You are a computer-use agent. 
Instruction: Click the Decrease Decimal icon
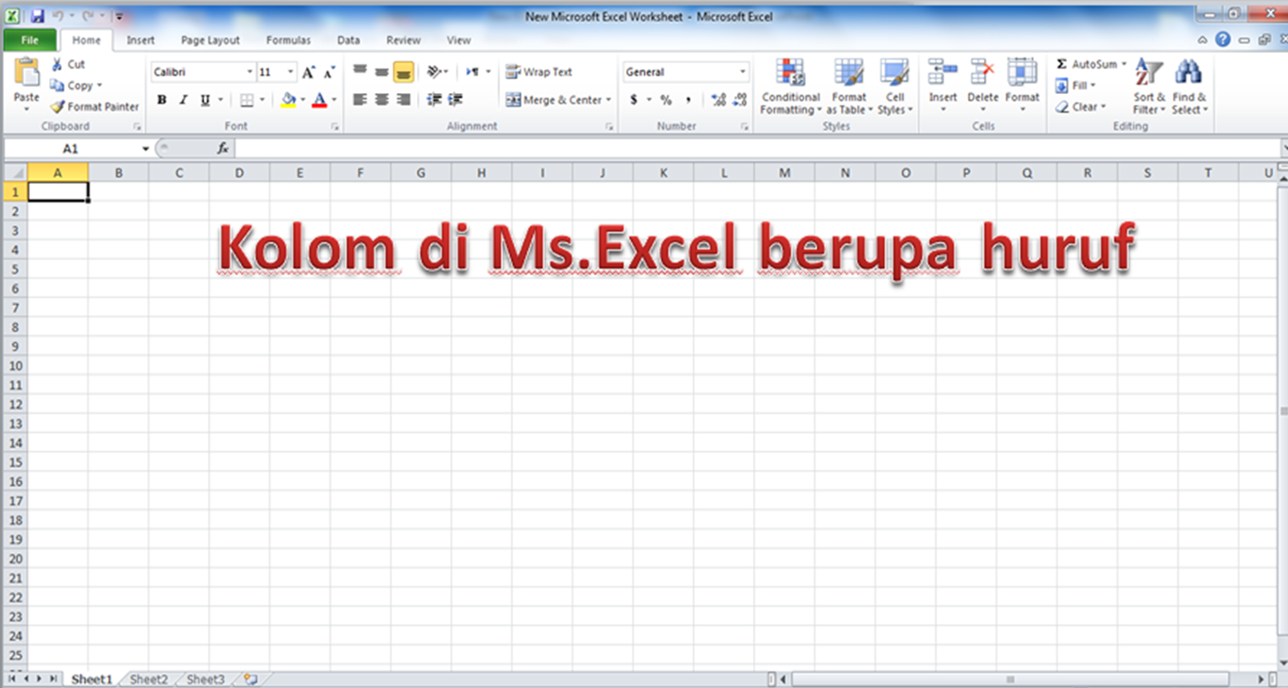pos(739,100)
